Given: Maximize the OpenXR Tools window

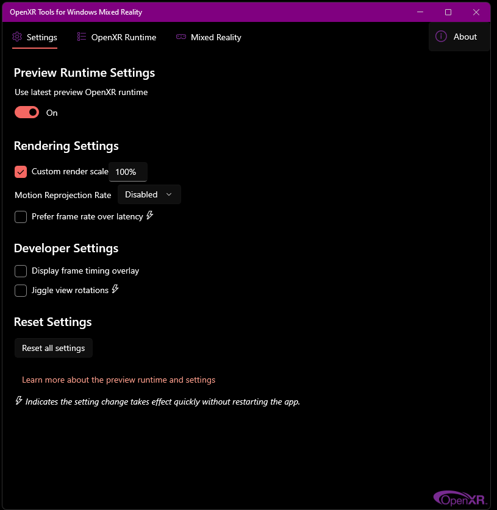Looking at the screenshot, I should 448,12.
